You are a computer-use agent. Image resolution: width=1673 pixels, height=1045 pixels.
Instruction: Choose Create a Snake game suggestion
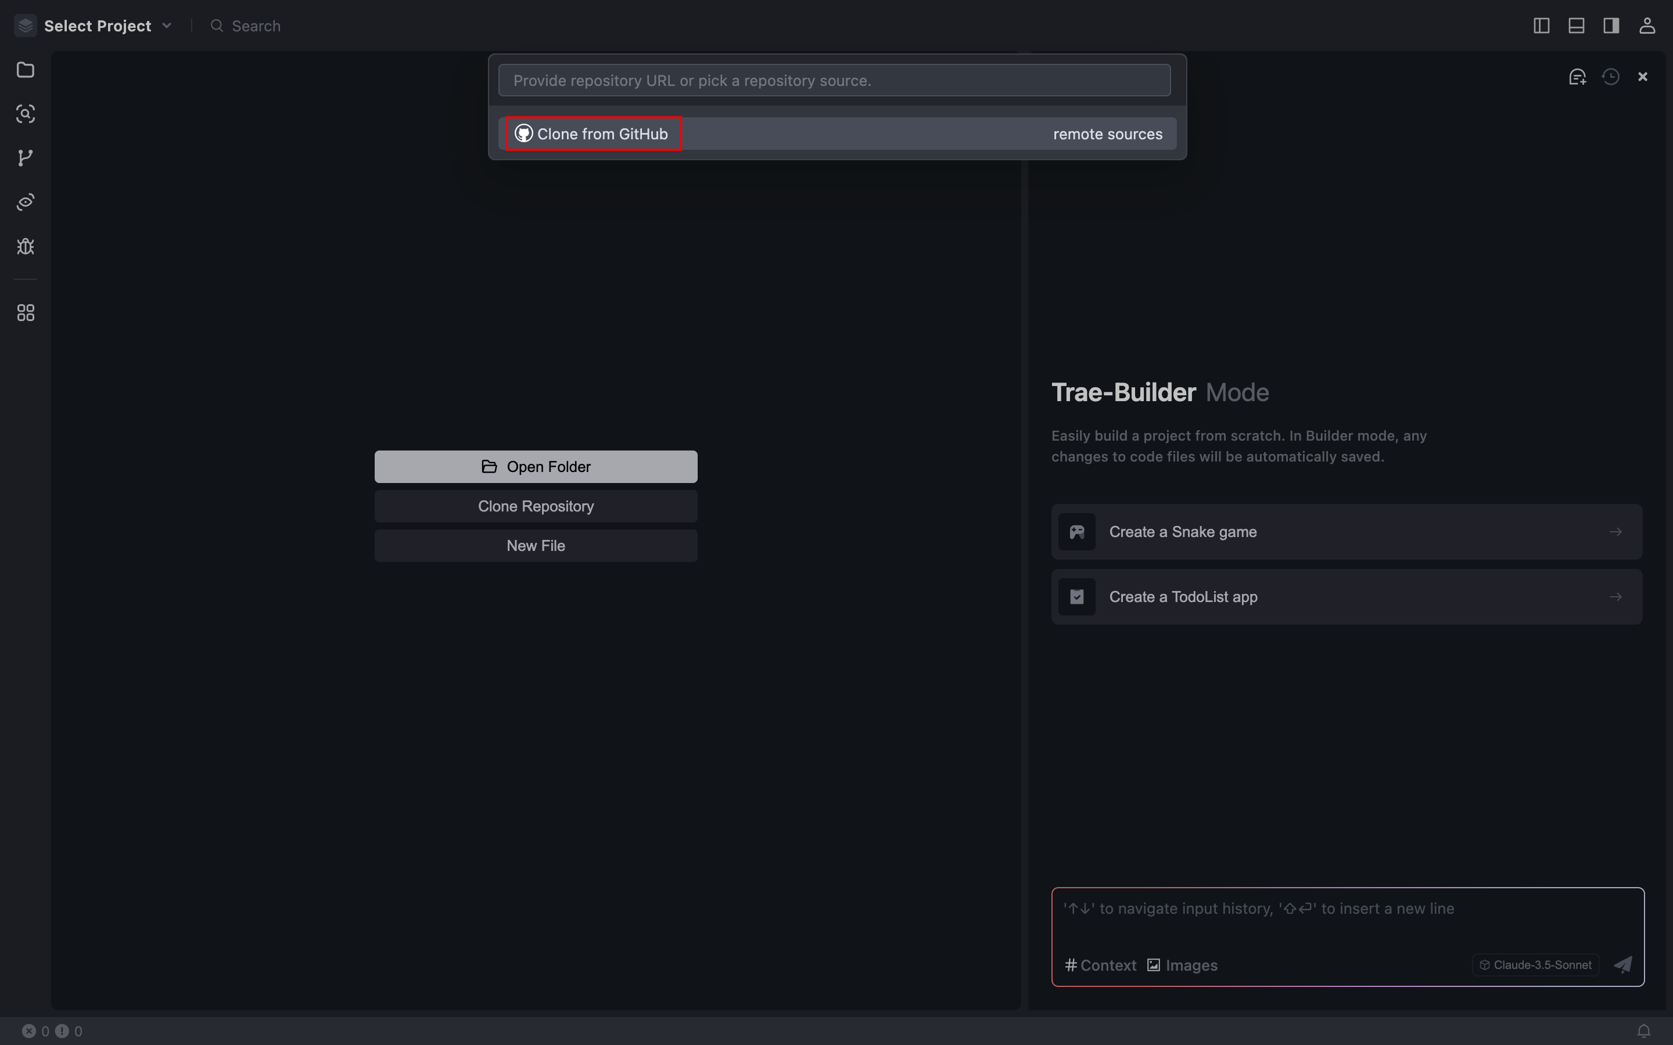[x=1346, y=531]
